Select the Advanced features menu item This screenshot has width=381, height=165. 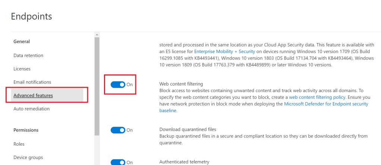pyautogui.click(x=33, y=96)
